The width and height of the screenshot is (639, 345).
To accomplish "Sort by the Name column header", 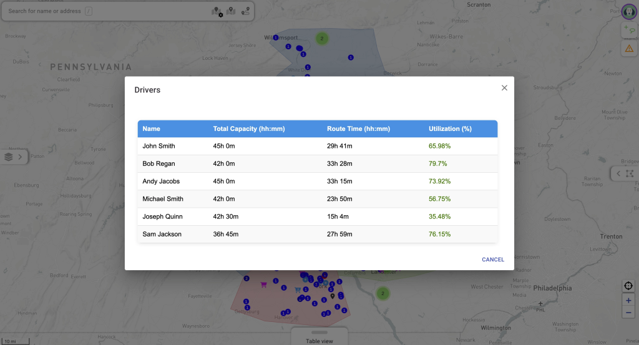I will point(152,129).
